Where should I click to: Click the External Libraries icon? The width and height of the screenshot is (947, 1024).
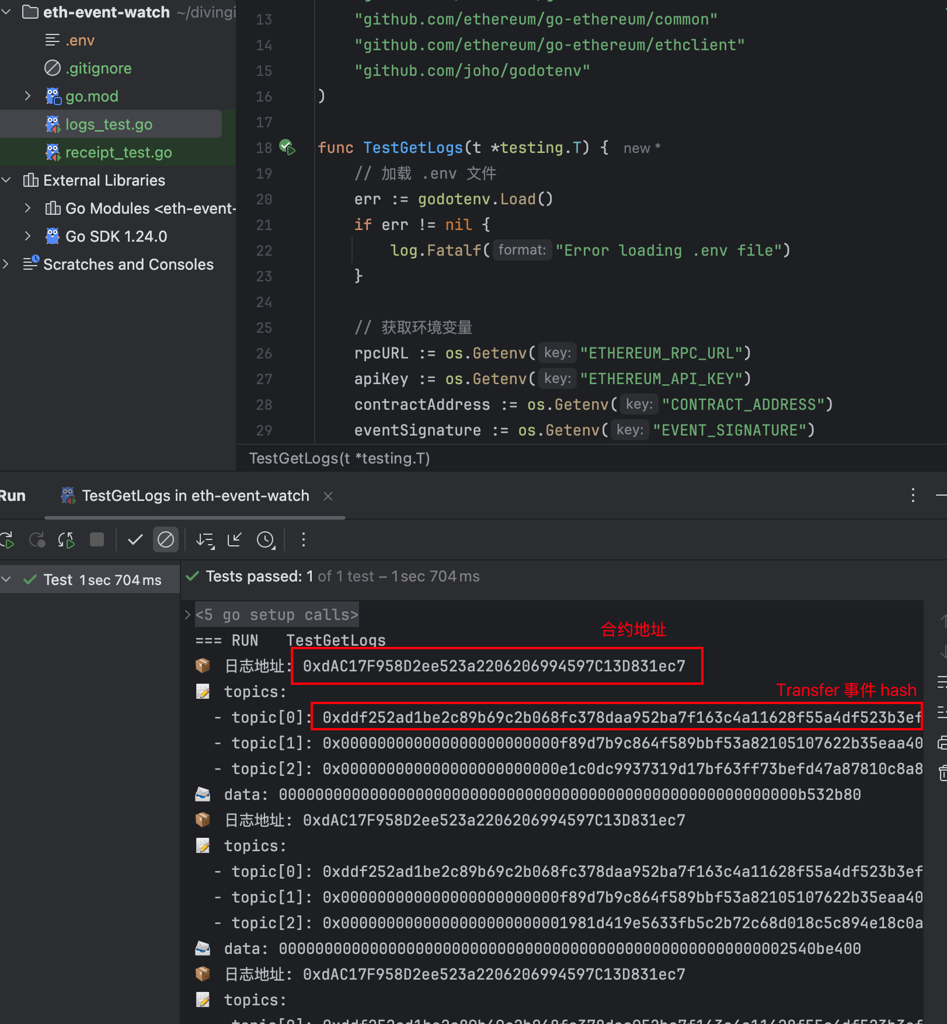click(x=30, y=180)
